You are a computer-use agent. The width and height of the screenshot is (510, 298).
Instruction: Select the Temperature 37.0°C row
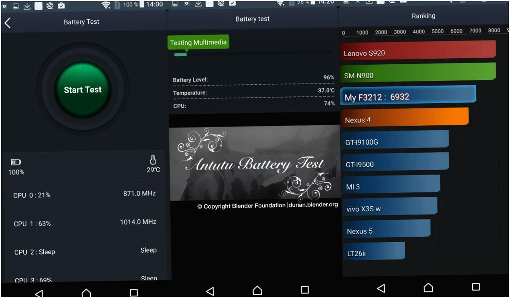click(253, 92)
